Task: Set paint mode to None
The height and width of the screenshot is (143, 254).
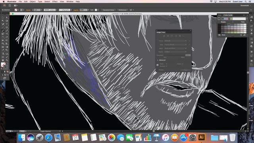Action: coord(8,71)
